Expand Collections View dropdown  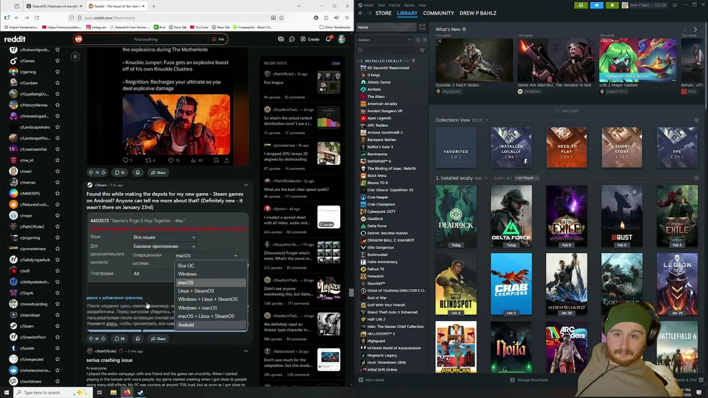(486, 120)
